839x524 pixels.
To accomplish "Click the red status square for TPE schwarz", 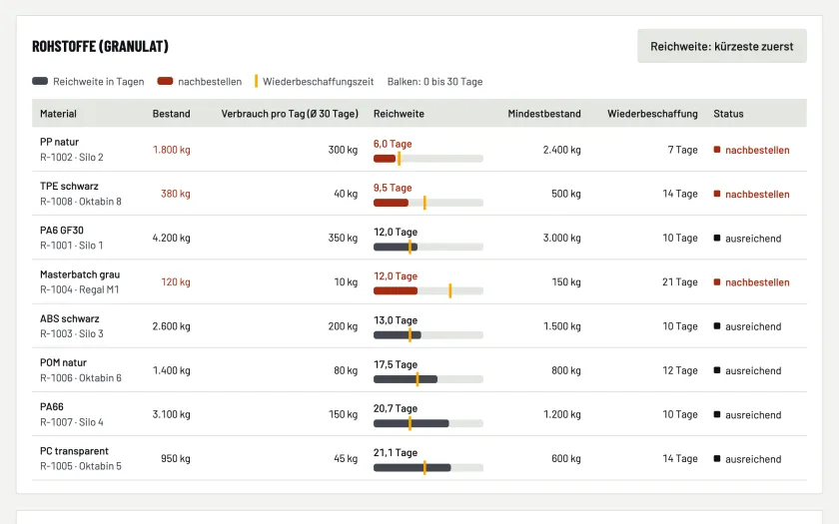I will [x=717, y=194].
